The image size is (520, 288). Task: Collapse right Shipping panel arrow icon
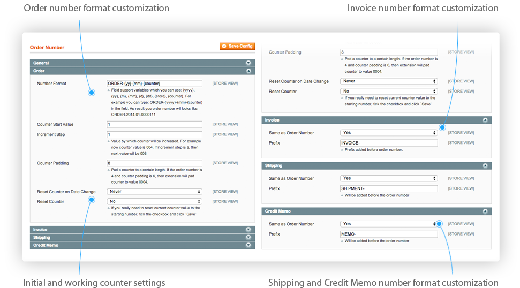point(485,166)
